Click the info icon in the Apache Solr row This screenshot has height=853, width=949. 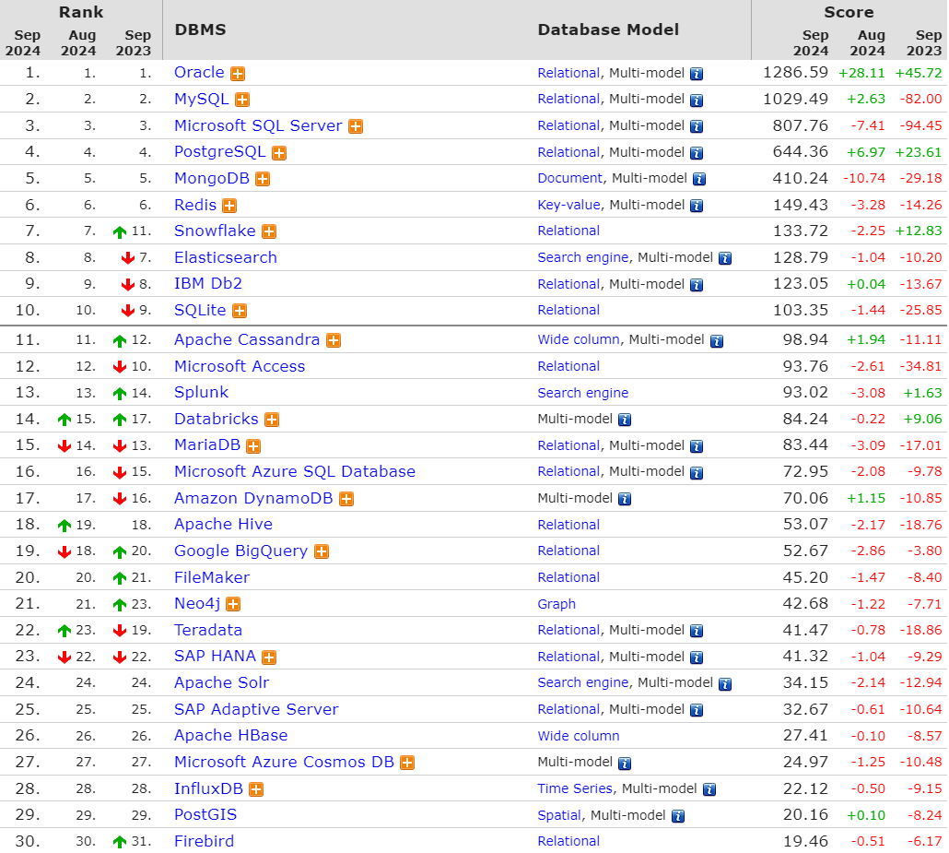[725, 684]
